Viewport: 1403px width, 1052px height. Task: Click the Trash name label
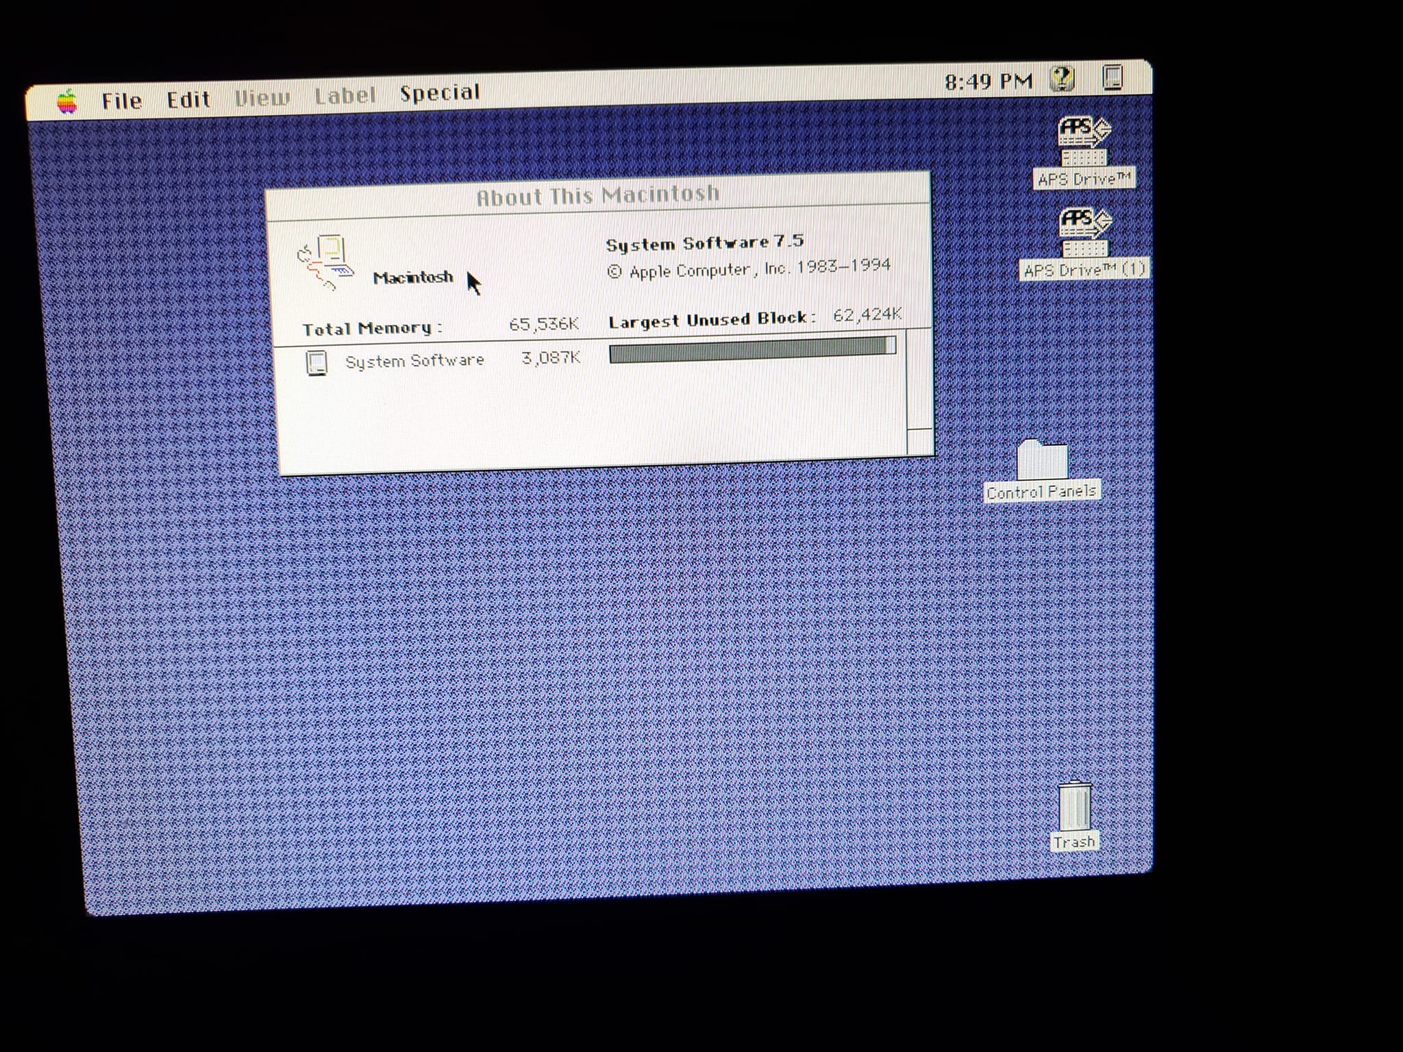pyautogui.click(x=1074, y=842)
